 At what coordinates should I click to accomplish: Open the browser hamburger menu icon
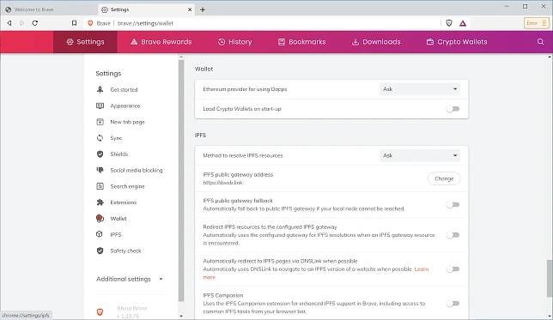(x=544, y=23)
